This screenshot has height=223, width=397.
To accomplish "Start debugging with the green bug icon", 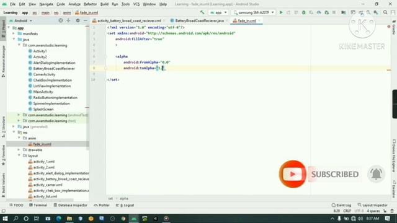I will pos(303,12).
